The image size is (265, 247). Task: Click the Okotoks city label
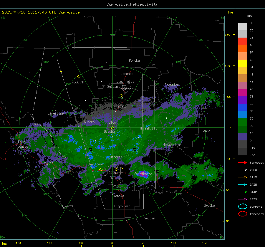(118, 196)
